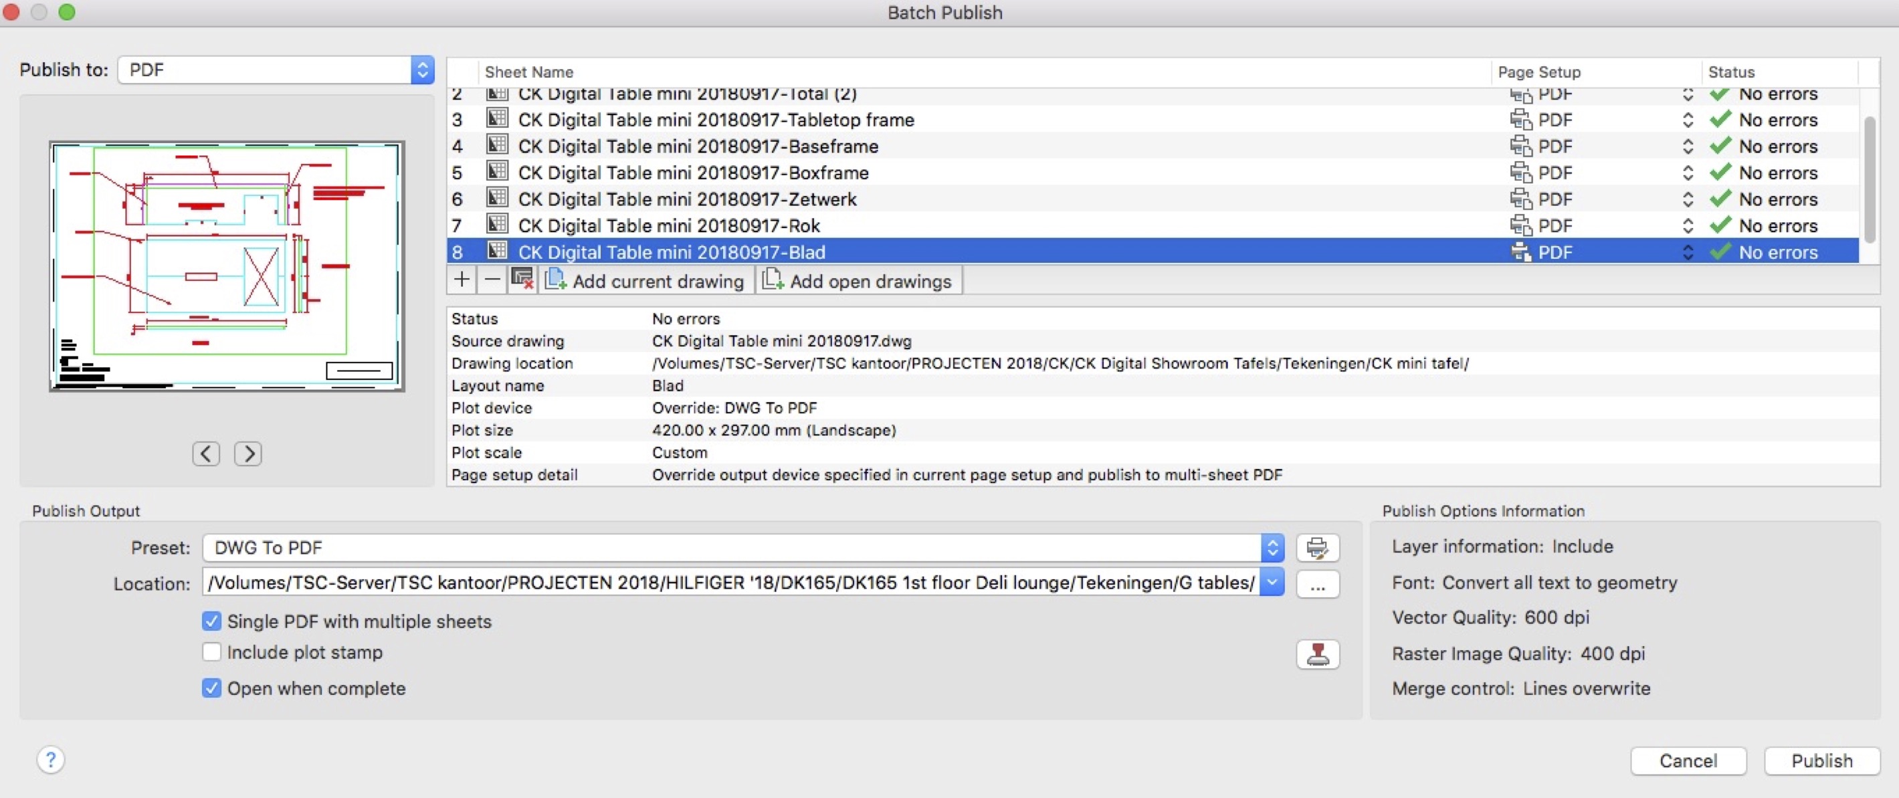Screen dimensions: 1899x798
Task: Click the minus icon to remove sheet
Action: [x=492, y=280]
